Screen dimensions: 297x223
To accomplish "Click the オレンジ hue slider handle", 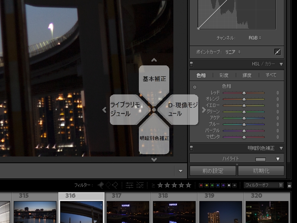I will [244, 99].
